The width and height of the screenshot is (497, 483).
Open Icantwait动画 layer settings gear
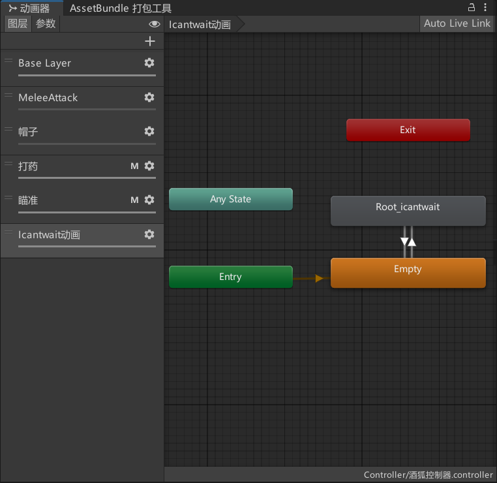pos(149,234)
